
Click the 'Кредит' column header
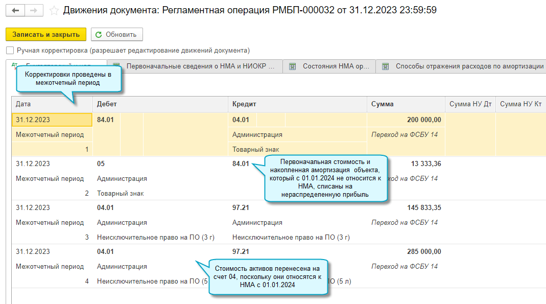(297, 104)
